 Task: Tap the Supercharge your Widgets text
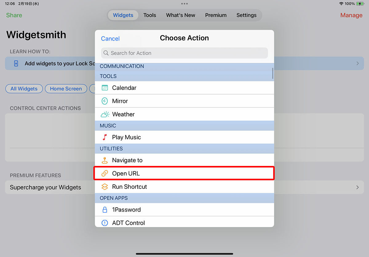[46, 187]
